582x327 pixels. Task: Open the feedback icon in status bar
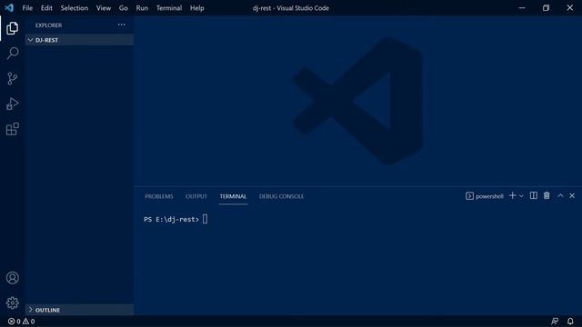pyautogui.click(x=555, y=322)
